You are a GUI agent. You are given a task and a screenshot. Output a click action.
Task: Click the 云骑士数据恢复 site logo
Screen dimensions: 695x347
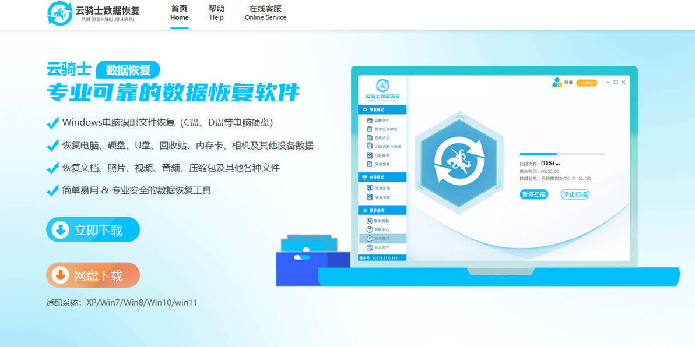click(93, 13)
